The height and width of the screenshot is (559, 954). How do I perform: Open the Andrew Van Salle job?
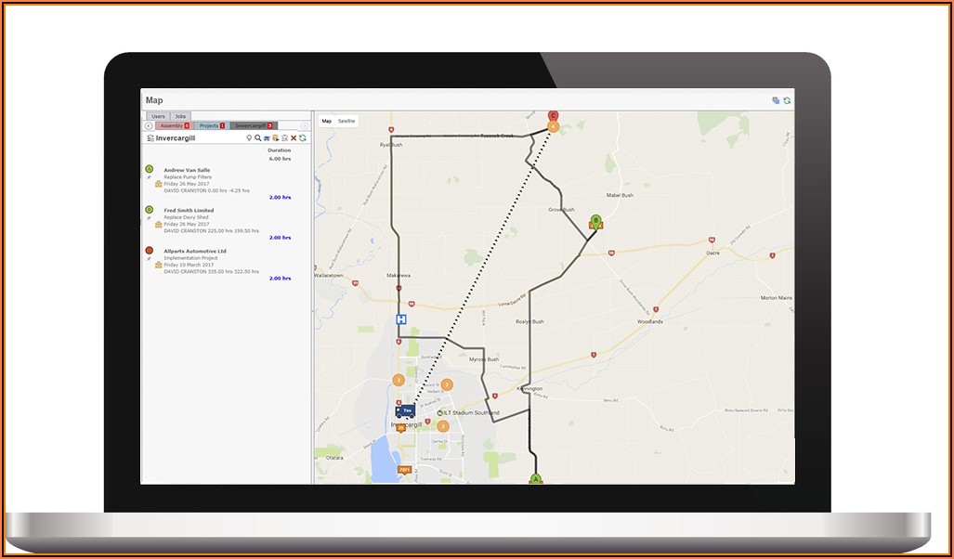(x=187, y=170)
